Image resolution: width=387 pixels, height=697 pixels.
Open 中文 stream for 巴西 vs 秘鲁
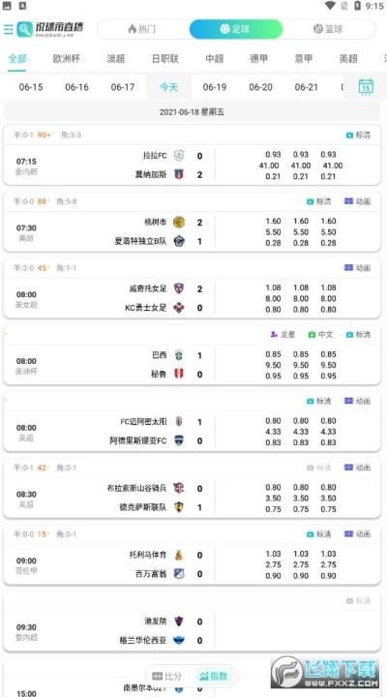(320, 334)
